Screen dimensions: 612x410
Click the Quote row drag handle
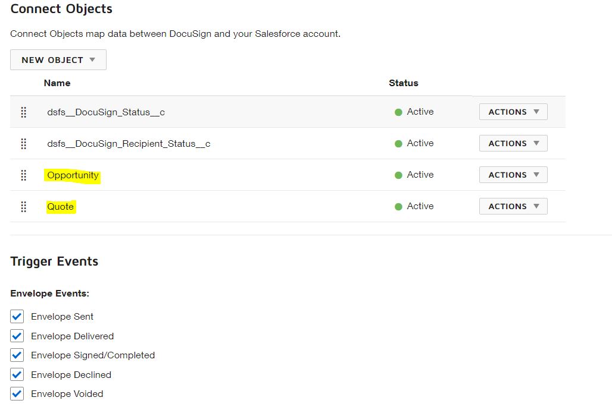pos(23,207)
